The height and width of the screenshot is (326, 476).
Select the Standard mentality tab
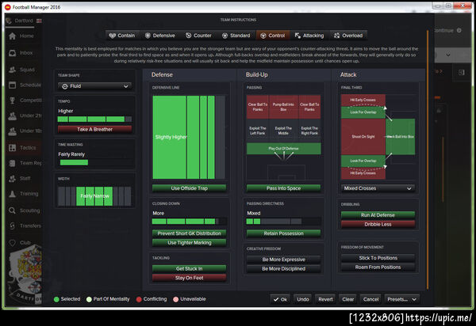[236, 36]
